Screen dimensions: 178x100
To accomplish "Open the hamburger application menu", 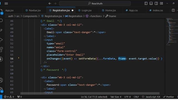I will [6, 4].
